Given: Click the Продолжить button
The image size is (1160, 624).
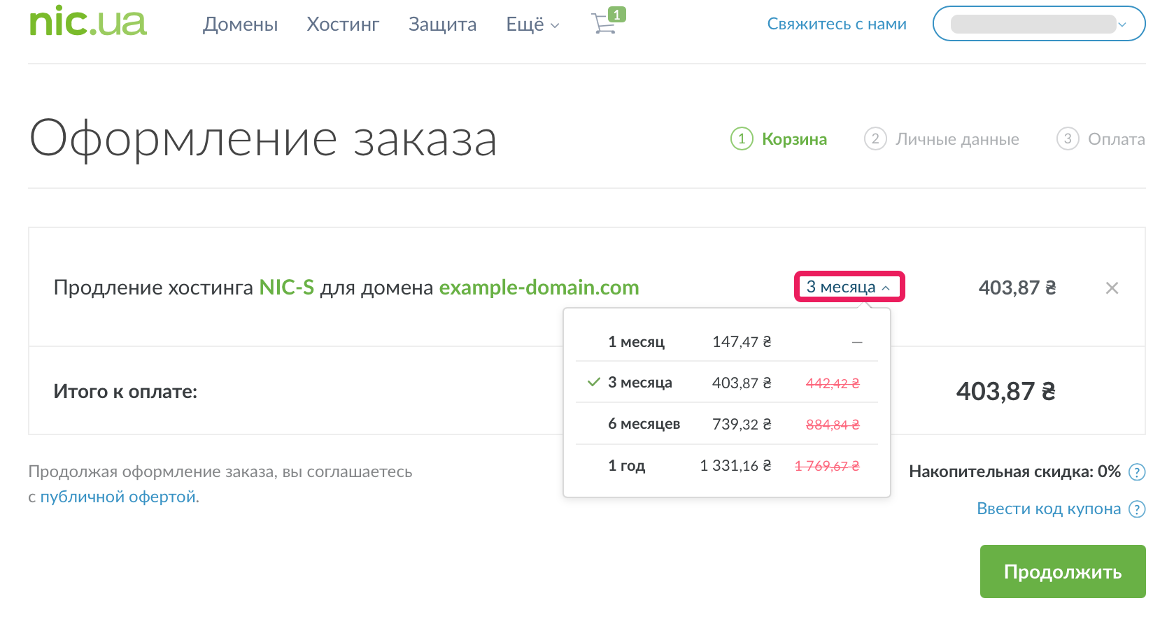Looking at the screenshot, I should [1063, 572].
